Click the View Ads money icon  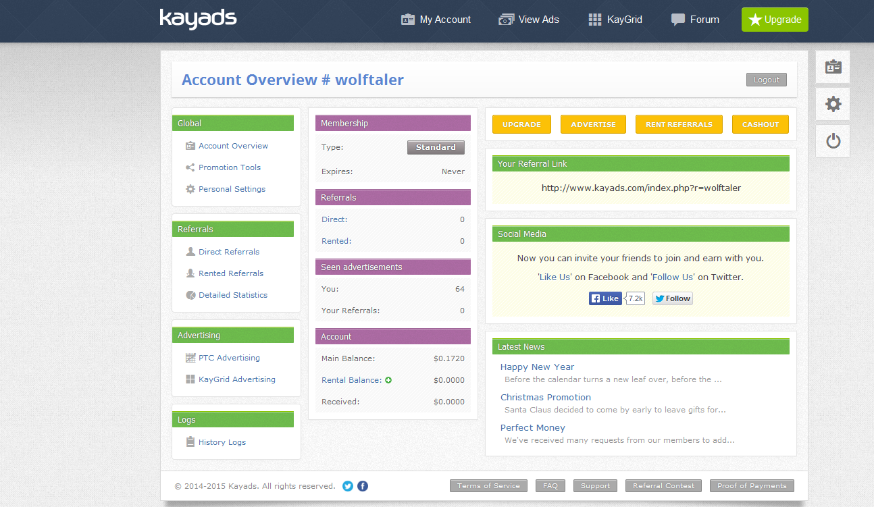(x=506, y=20)
